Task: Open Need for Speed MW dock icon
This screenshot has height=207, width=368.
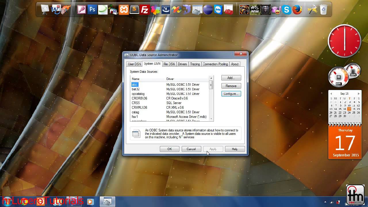Action: pos(255,10)
